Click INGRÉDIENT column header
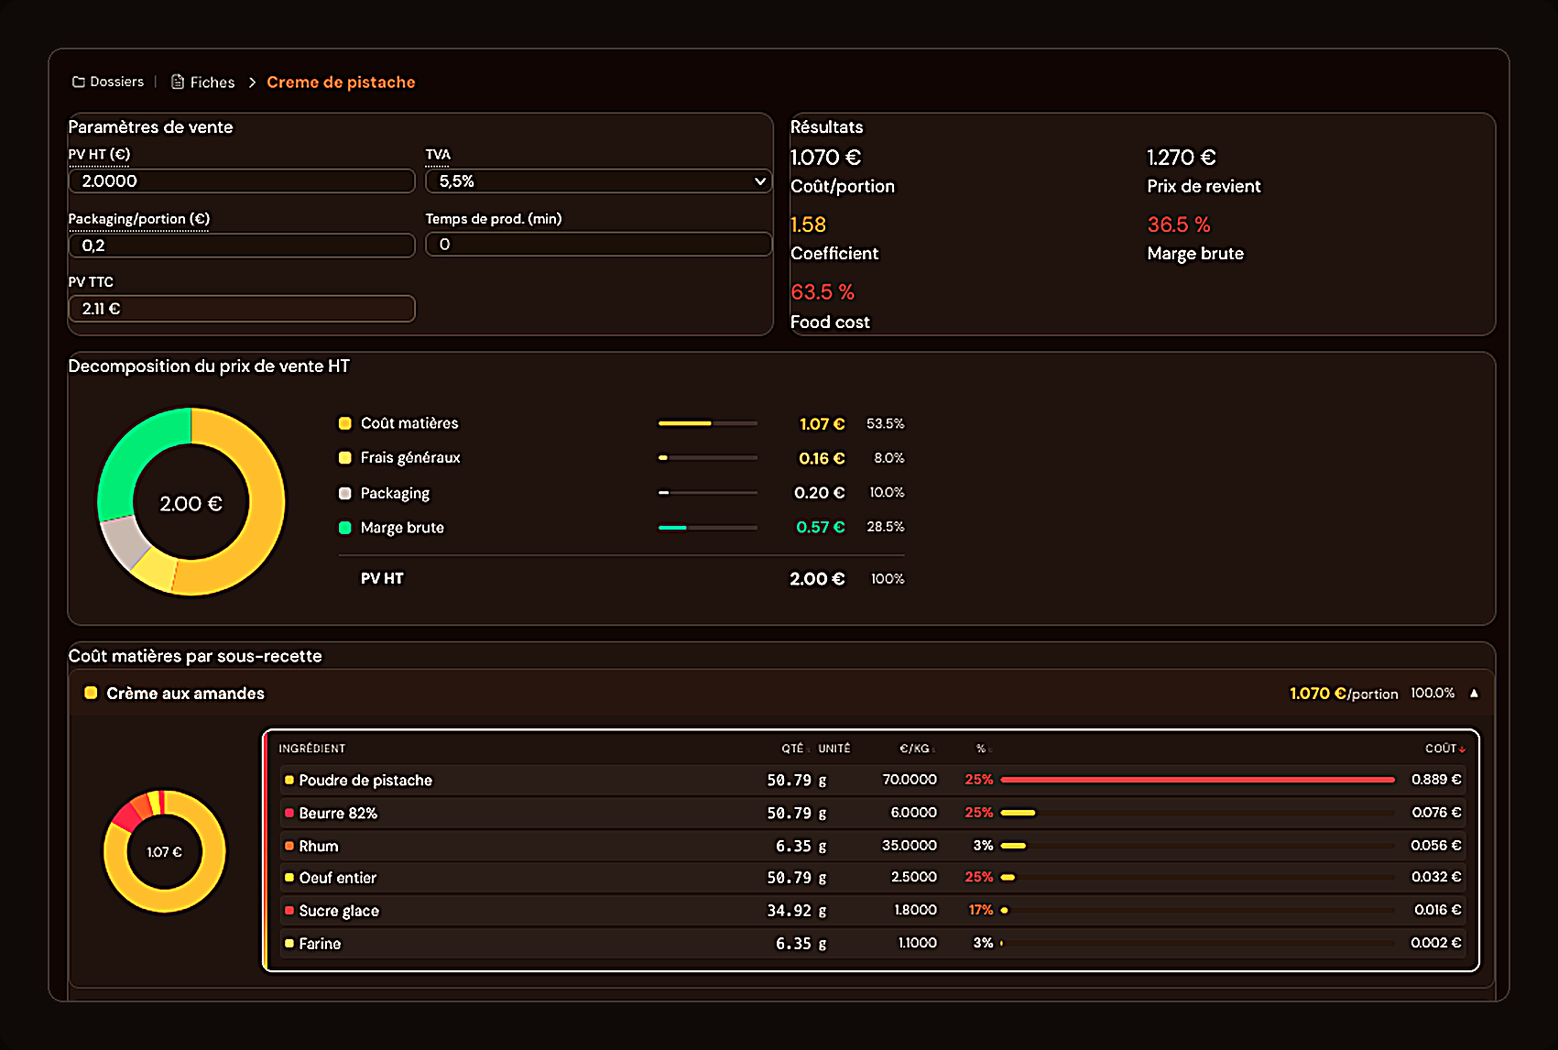The image size is (1558, 1050). pos(312,749)
